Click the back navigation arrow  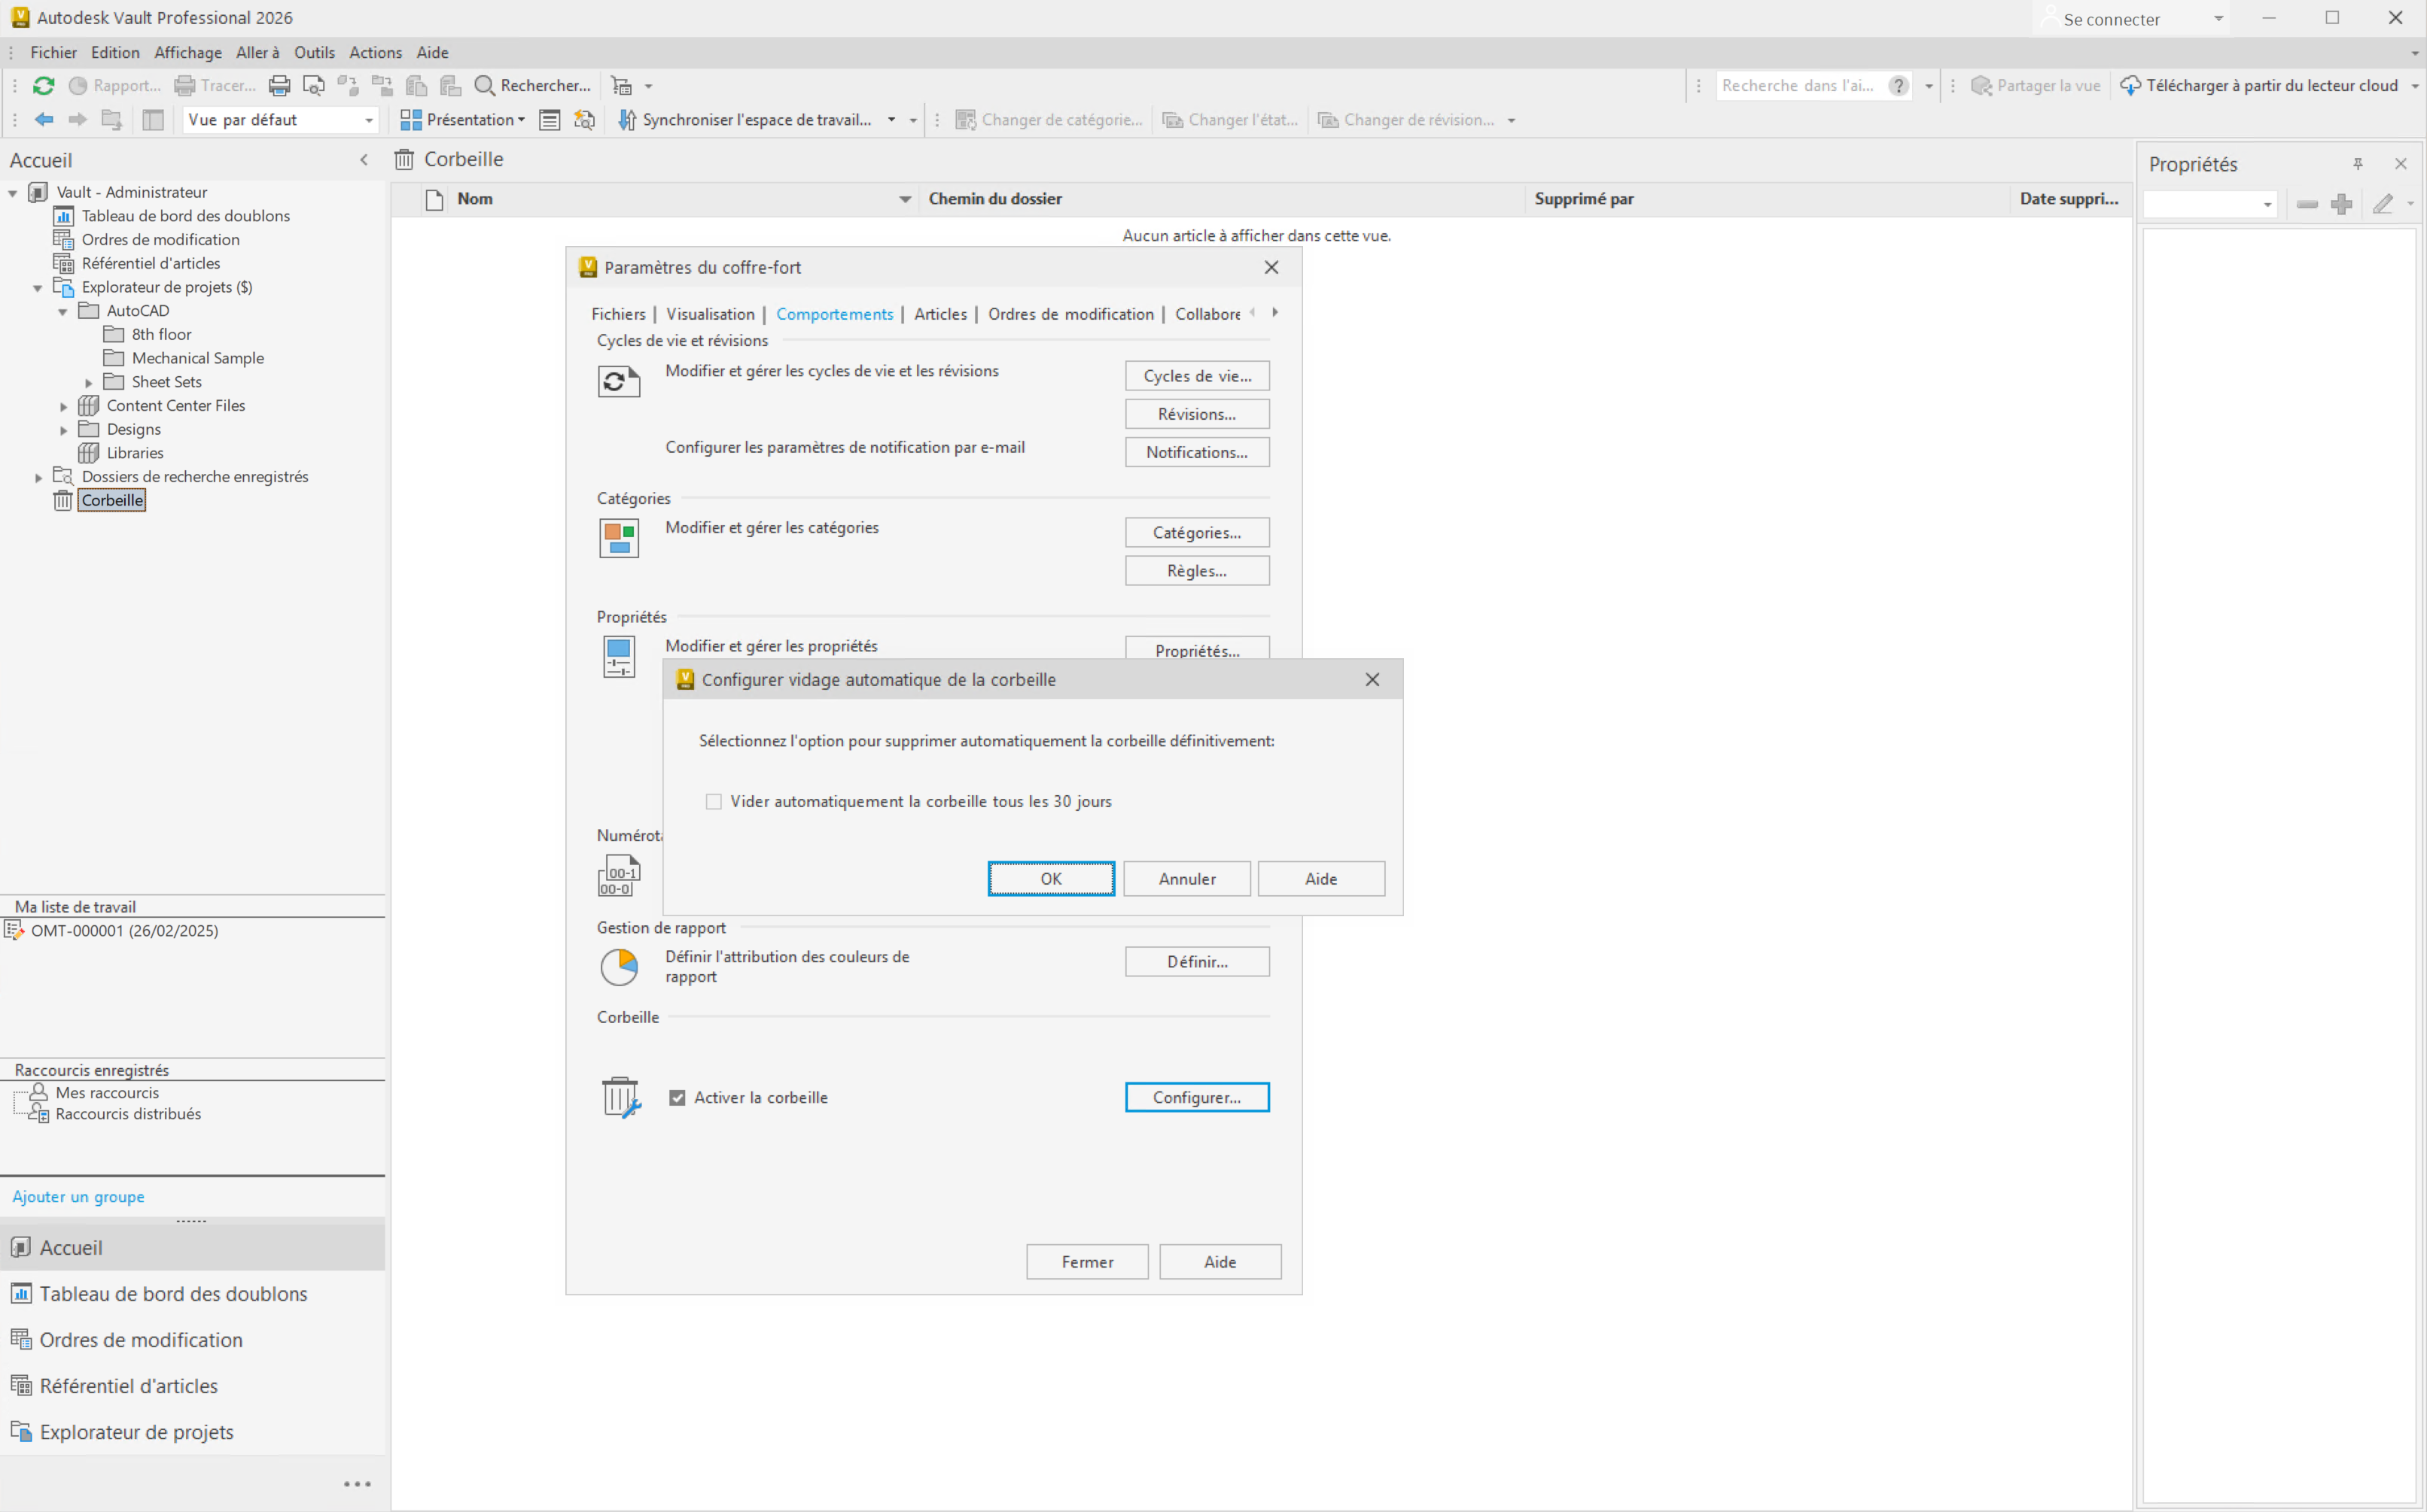point(44,120)
